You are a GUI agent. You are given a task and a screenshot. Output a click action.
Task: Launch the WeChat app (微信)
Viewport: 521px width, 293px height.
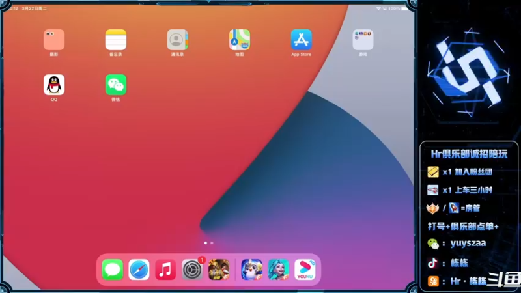pos(116,85)
